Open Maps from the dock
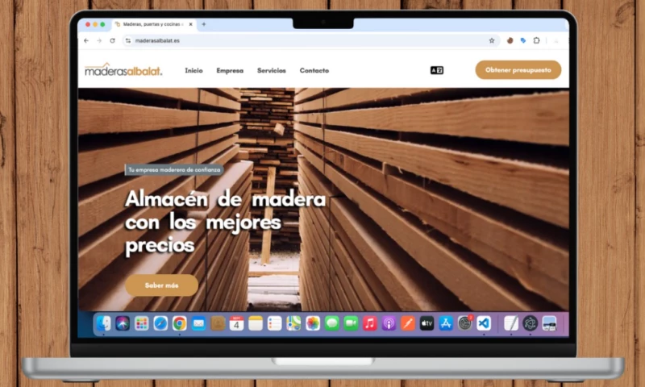645x387 pixels. click(x=293, y=323)
